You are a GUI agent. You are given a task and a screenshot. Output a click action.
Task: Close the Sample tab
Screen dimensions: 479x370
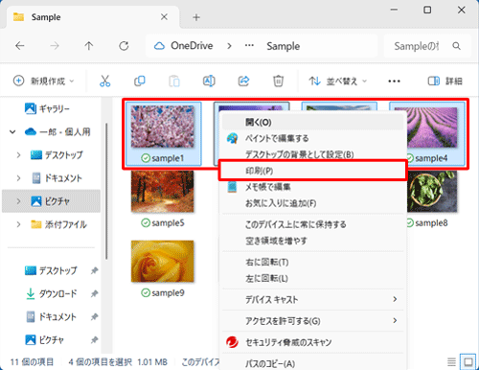pyautogui.click(x=164, y=17)
